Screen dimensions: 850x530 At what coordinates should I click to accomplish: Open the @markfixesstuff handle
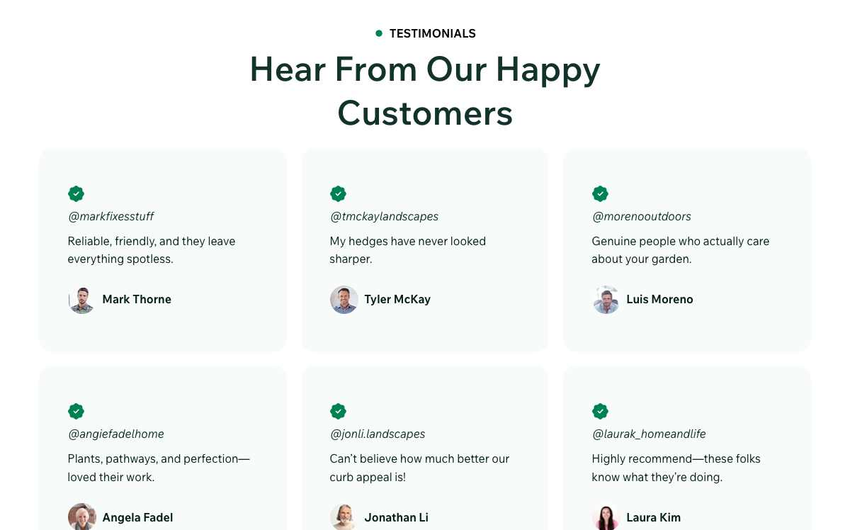click(x=110, y=216)
